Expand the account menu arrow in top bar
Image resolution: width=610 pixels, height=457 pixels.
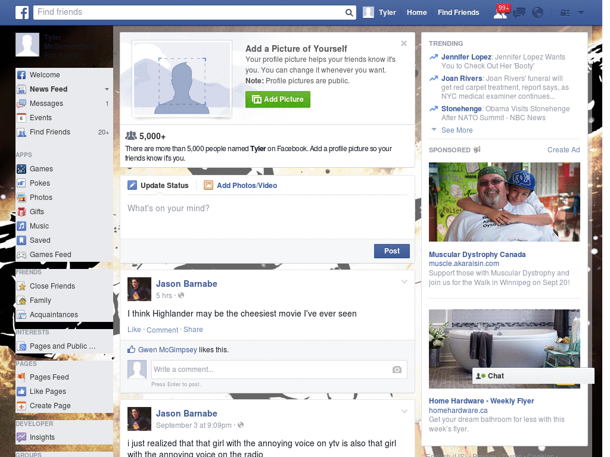click(581, 13)
